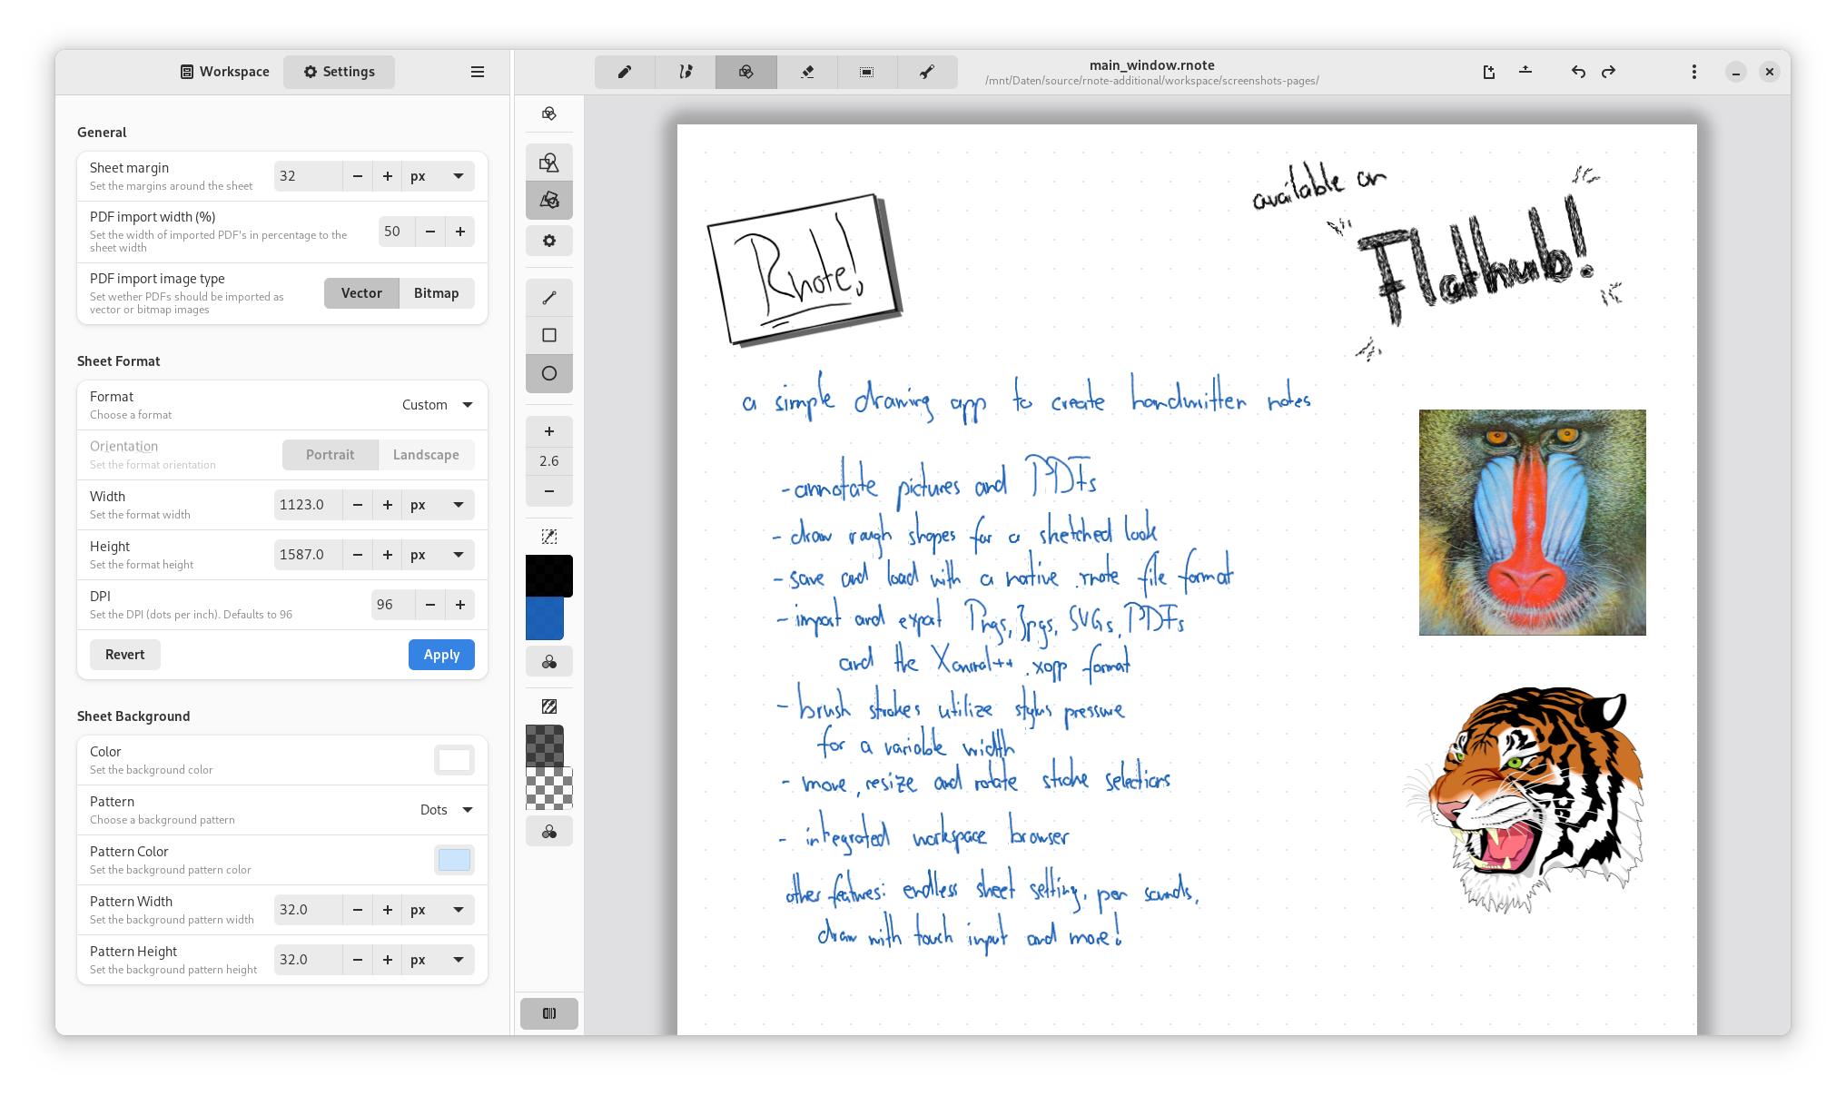The image size is (1846, 1096).
Task: Select the Circle selection tool
Action: pos(549,376)
